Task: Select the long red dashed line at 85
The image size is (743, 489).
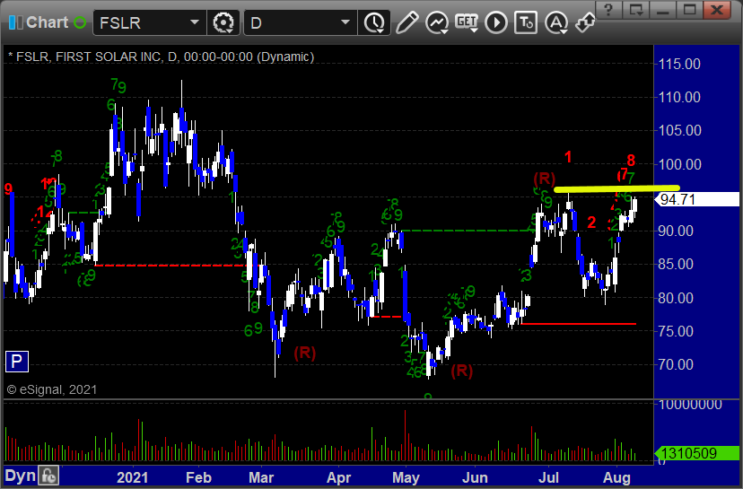Action: [170, 266]
